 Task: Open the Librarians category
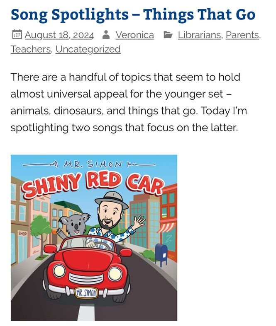[199, 35]
